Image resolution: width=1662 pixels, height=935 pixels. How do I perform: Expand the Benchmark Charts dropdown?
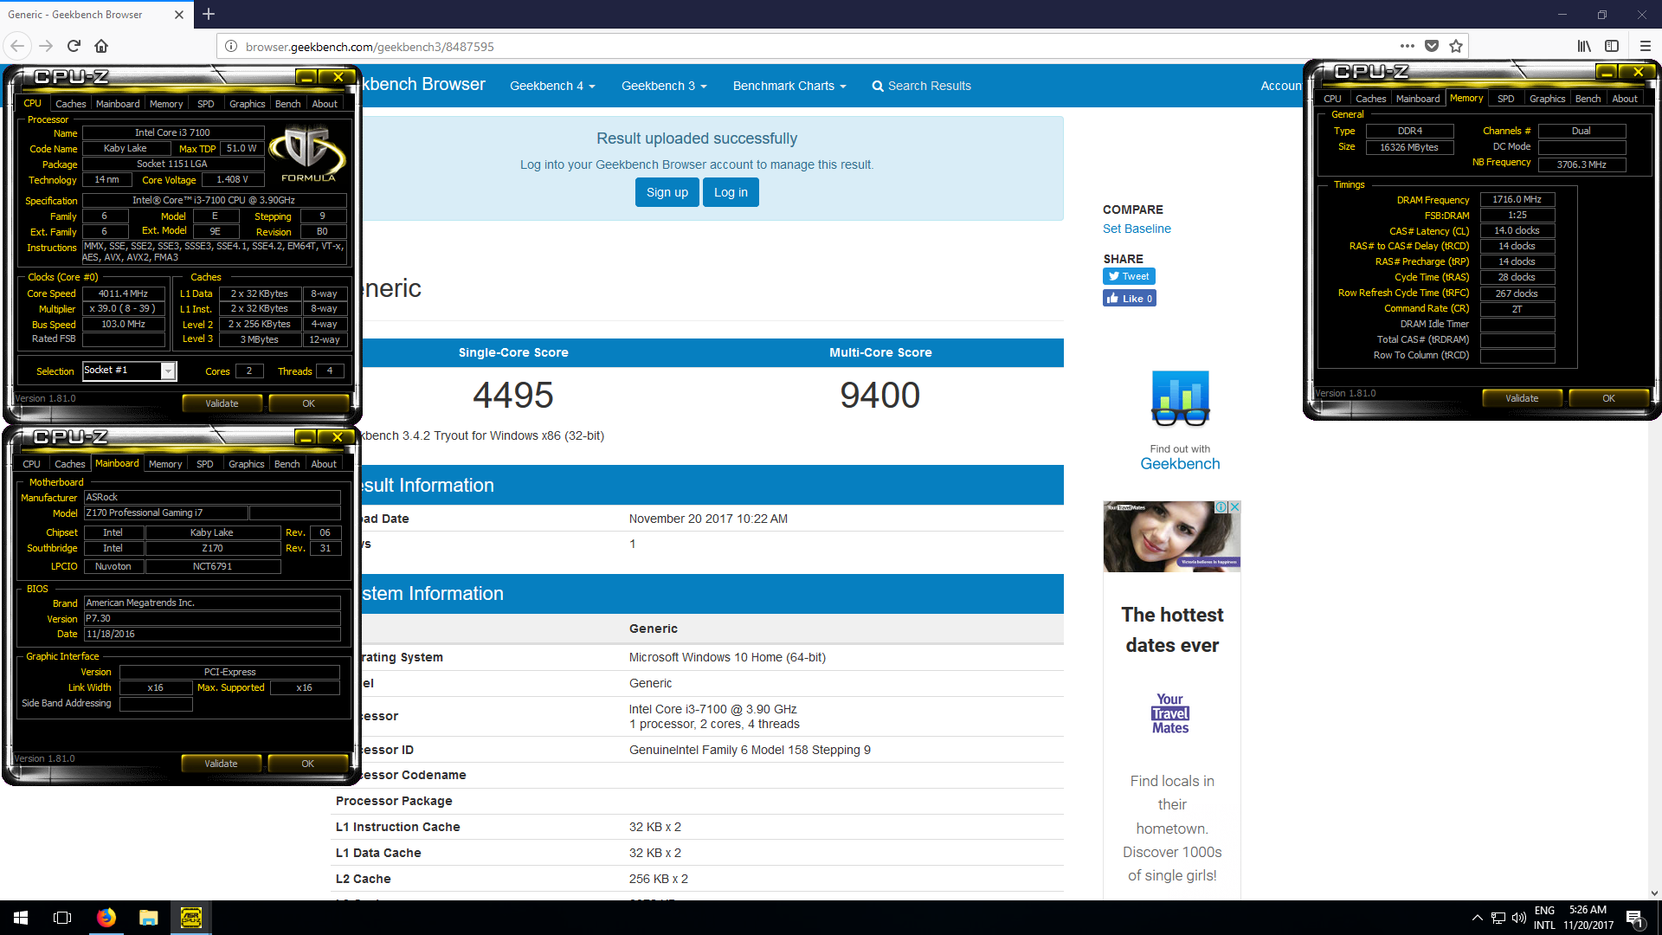[x=789, y=86]
